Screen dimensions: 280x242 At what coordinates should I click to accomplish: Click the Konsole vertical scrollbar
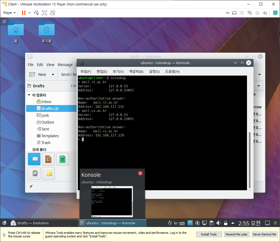pos(250,160)
